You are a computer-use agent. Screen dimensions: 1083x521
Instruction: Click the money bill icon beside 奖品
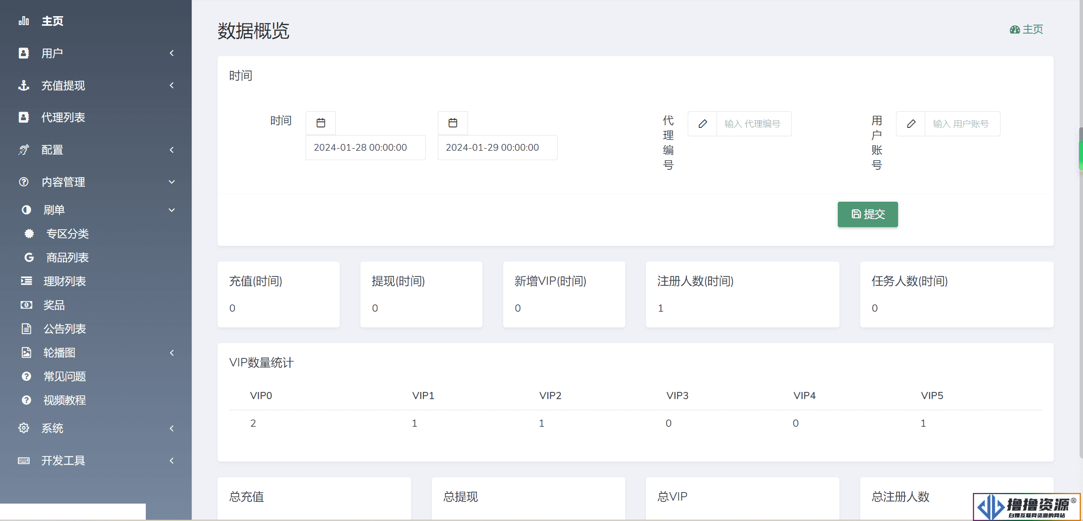tap(26, 305)
